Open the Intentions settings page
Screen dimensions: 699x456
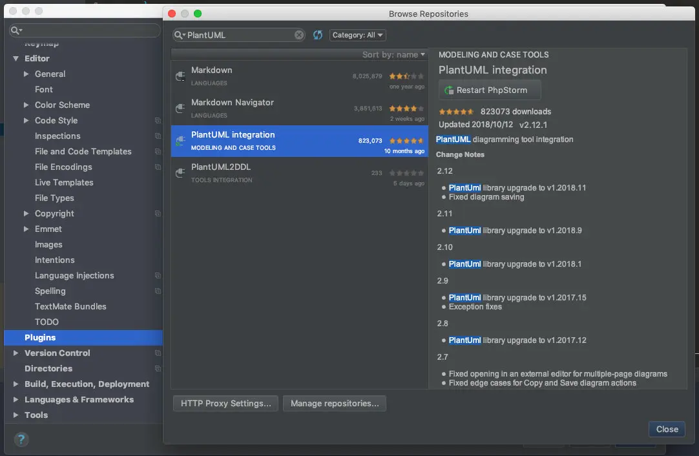[x=54, y=260]
